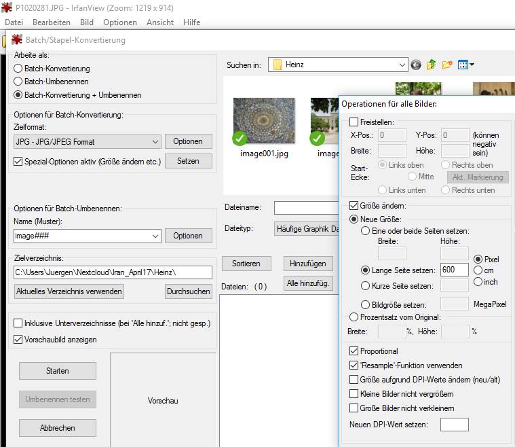Create a new folder via toolbar icon
The width and height of the screenshot is (515, 447).
[x=447, y=65]
